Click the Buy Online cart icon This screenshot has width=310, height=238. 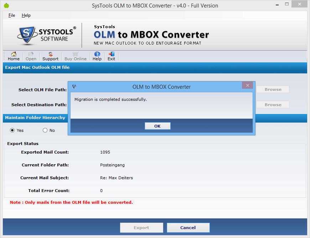tap(76, 54)
